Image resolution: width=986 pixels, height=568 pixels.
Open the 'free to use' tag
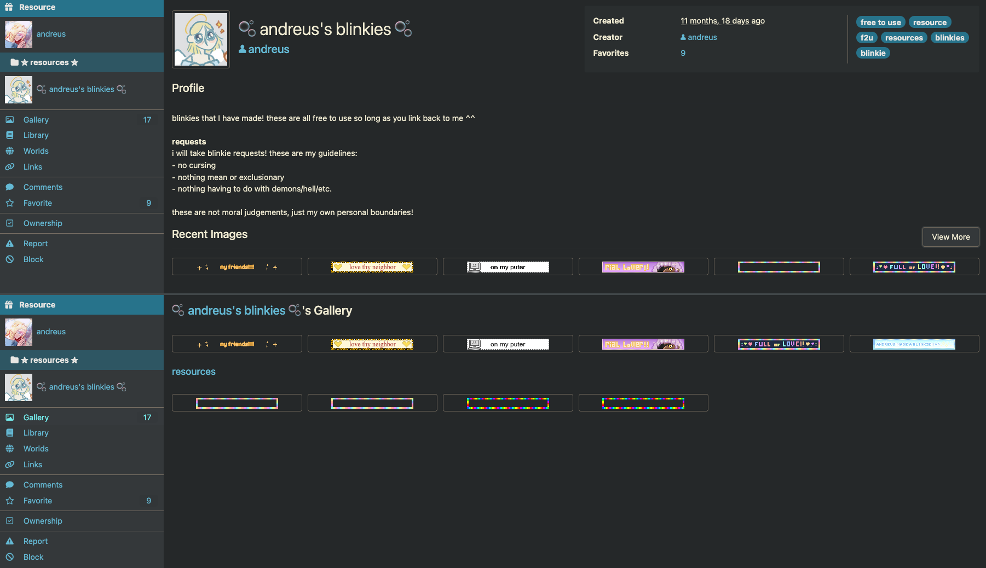pyautogui.click(x=880, y=22)
